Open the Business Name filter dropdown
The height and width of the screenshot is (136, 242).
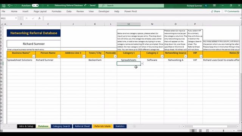[x=34, y=56]
